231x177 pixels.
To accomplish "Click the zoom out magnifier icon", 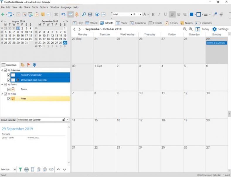I will 185,29.
